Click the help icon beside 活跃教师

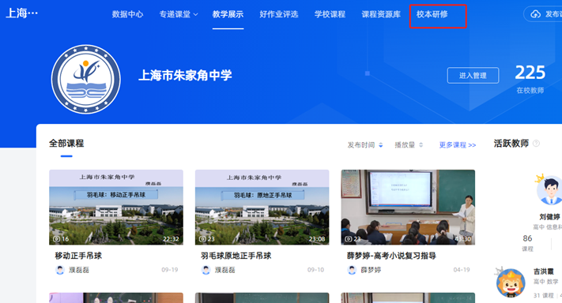pyautogui.click(x=536, y=144)
